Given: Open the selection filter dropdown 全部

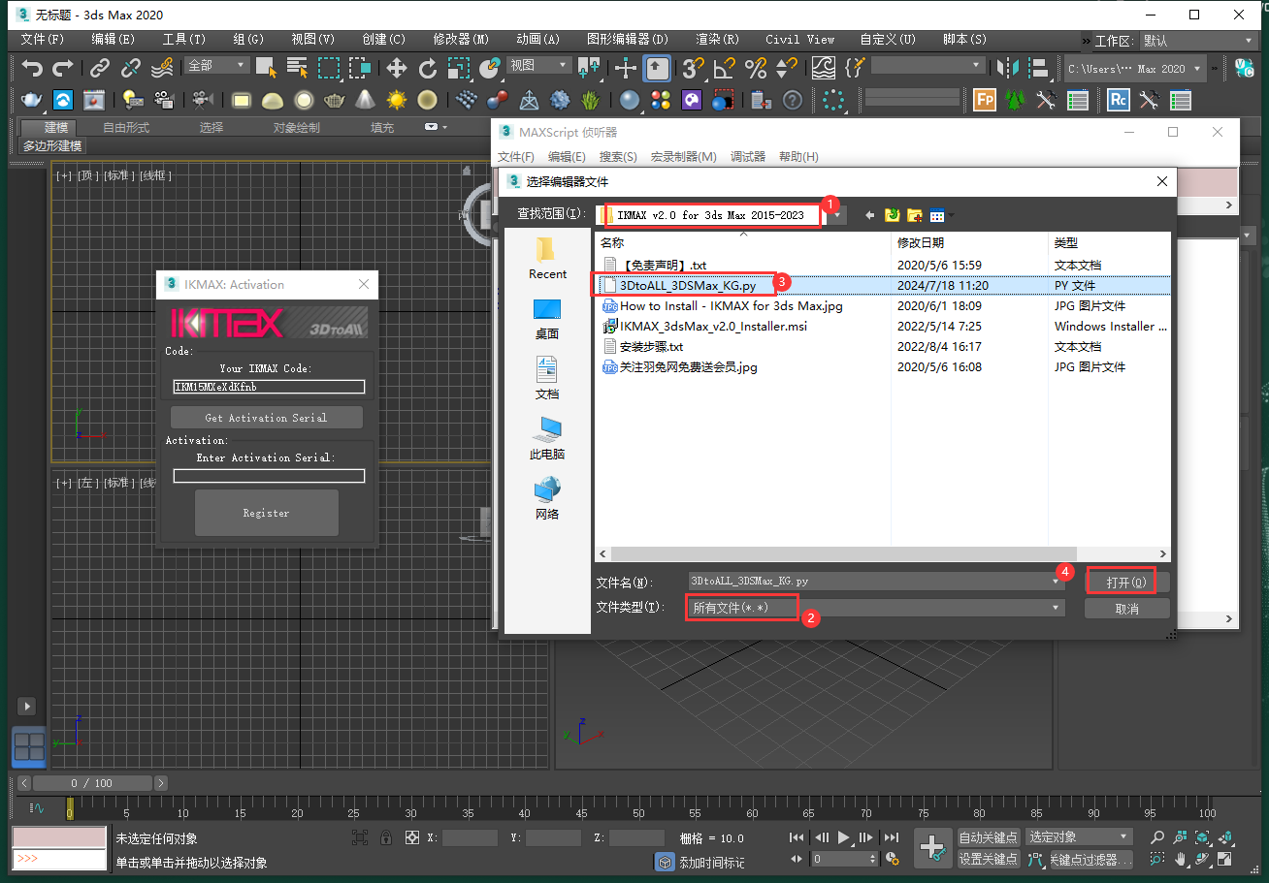Looking at the screenshot, I should 216,66.
